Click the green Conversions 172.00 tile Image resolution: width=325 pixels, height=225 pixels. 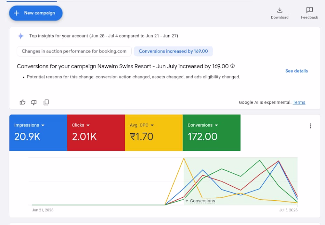[212, 133]
